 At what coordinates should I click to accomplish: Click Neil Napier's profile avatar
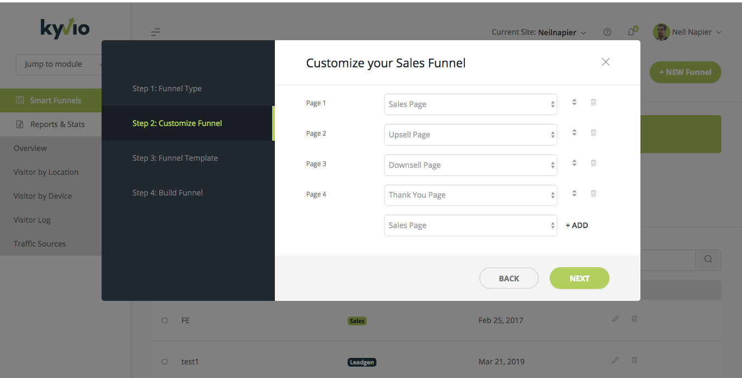coord(661,32)
